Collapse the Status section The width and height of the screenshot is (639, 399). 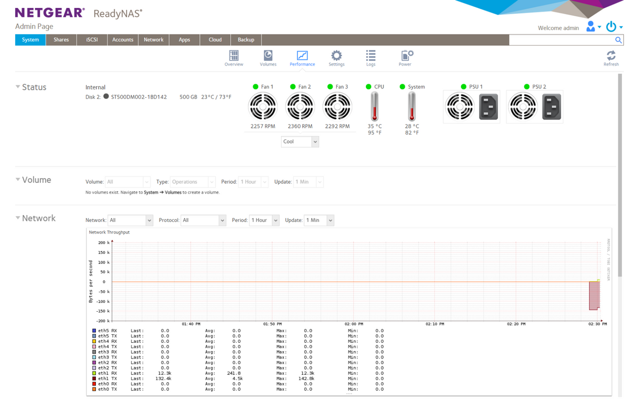click(x=18, y=87)
